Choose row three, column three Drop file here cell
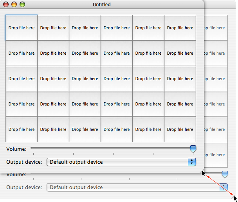Viewport: 238px width, 202px height. coord(85,79)
